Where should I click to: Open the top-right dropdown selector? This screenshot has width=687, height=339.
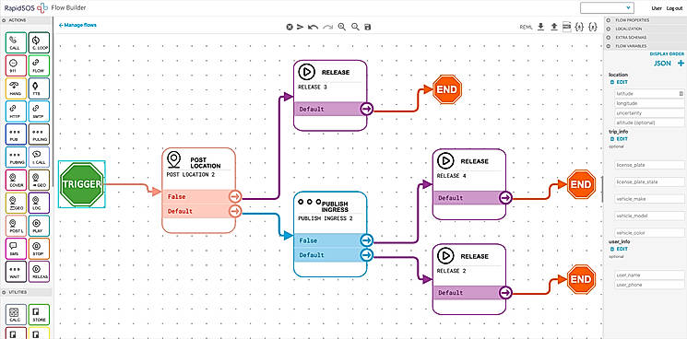pos(608,8)
